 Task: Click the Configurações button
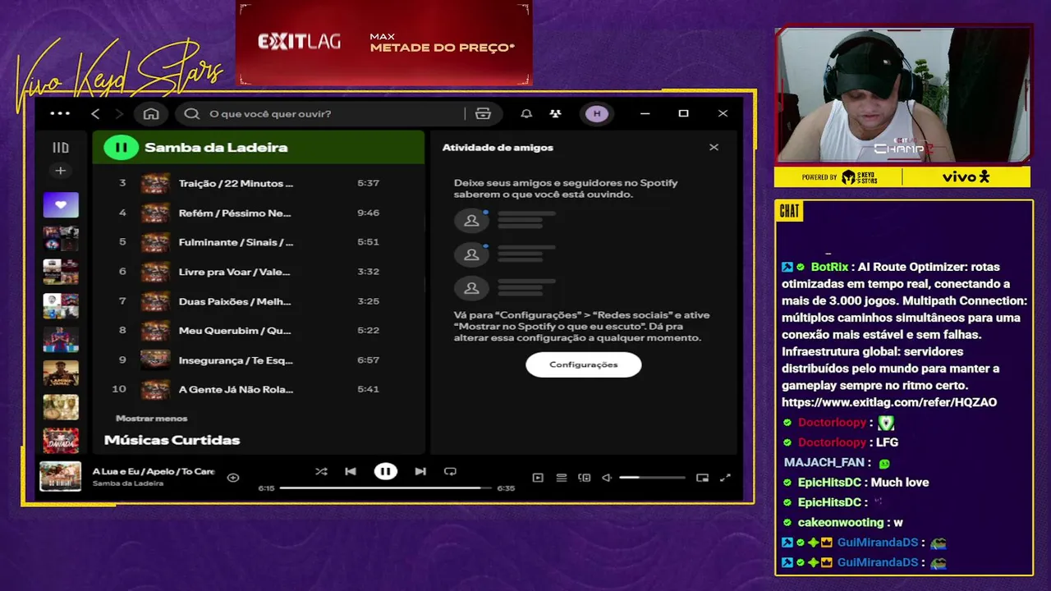584,364
